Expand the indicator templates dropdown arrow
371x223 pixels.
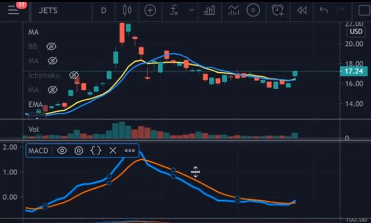[192, 10]
